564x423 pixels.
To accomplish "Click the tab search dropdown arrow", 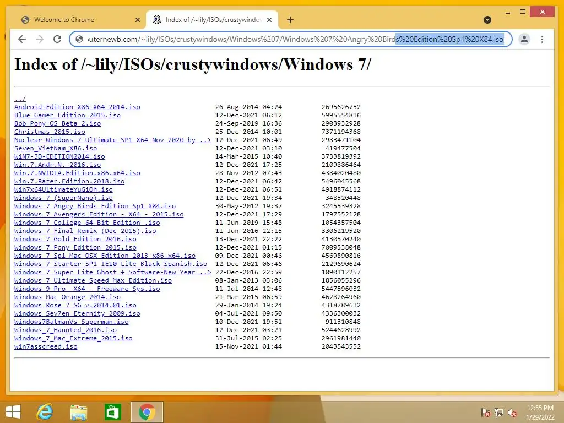I will pyautogui.click(x=487, y=20).
